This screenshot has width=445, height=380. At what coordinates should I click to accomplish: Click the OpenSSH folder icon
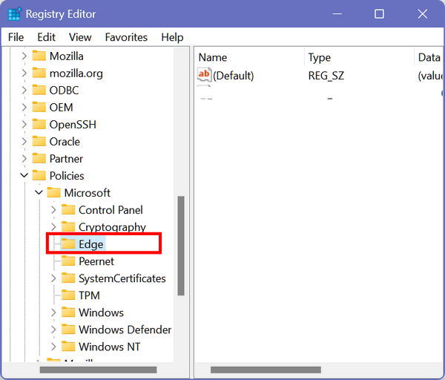point(39,124)
